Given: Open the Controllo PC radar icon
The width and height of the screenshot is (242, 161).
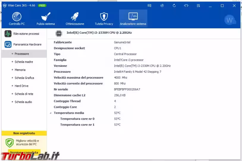Looking at the screenshot, I should click(x=17, y=17).
